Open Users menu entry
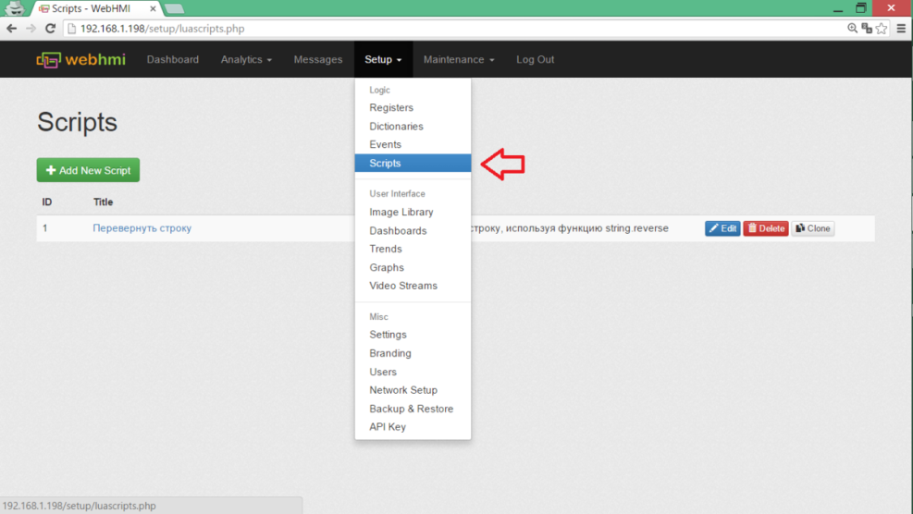 [413, 372]
